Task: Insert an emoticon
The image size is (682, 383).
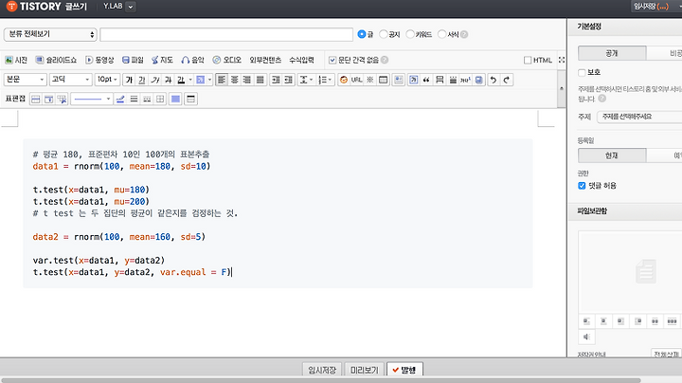Action: (344, 80)
